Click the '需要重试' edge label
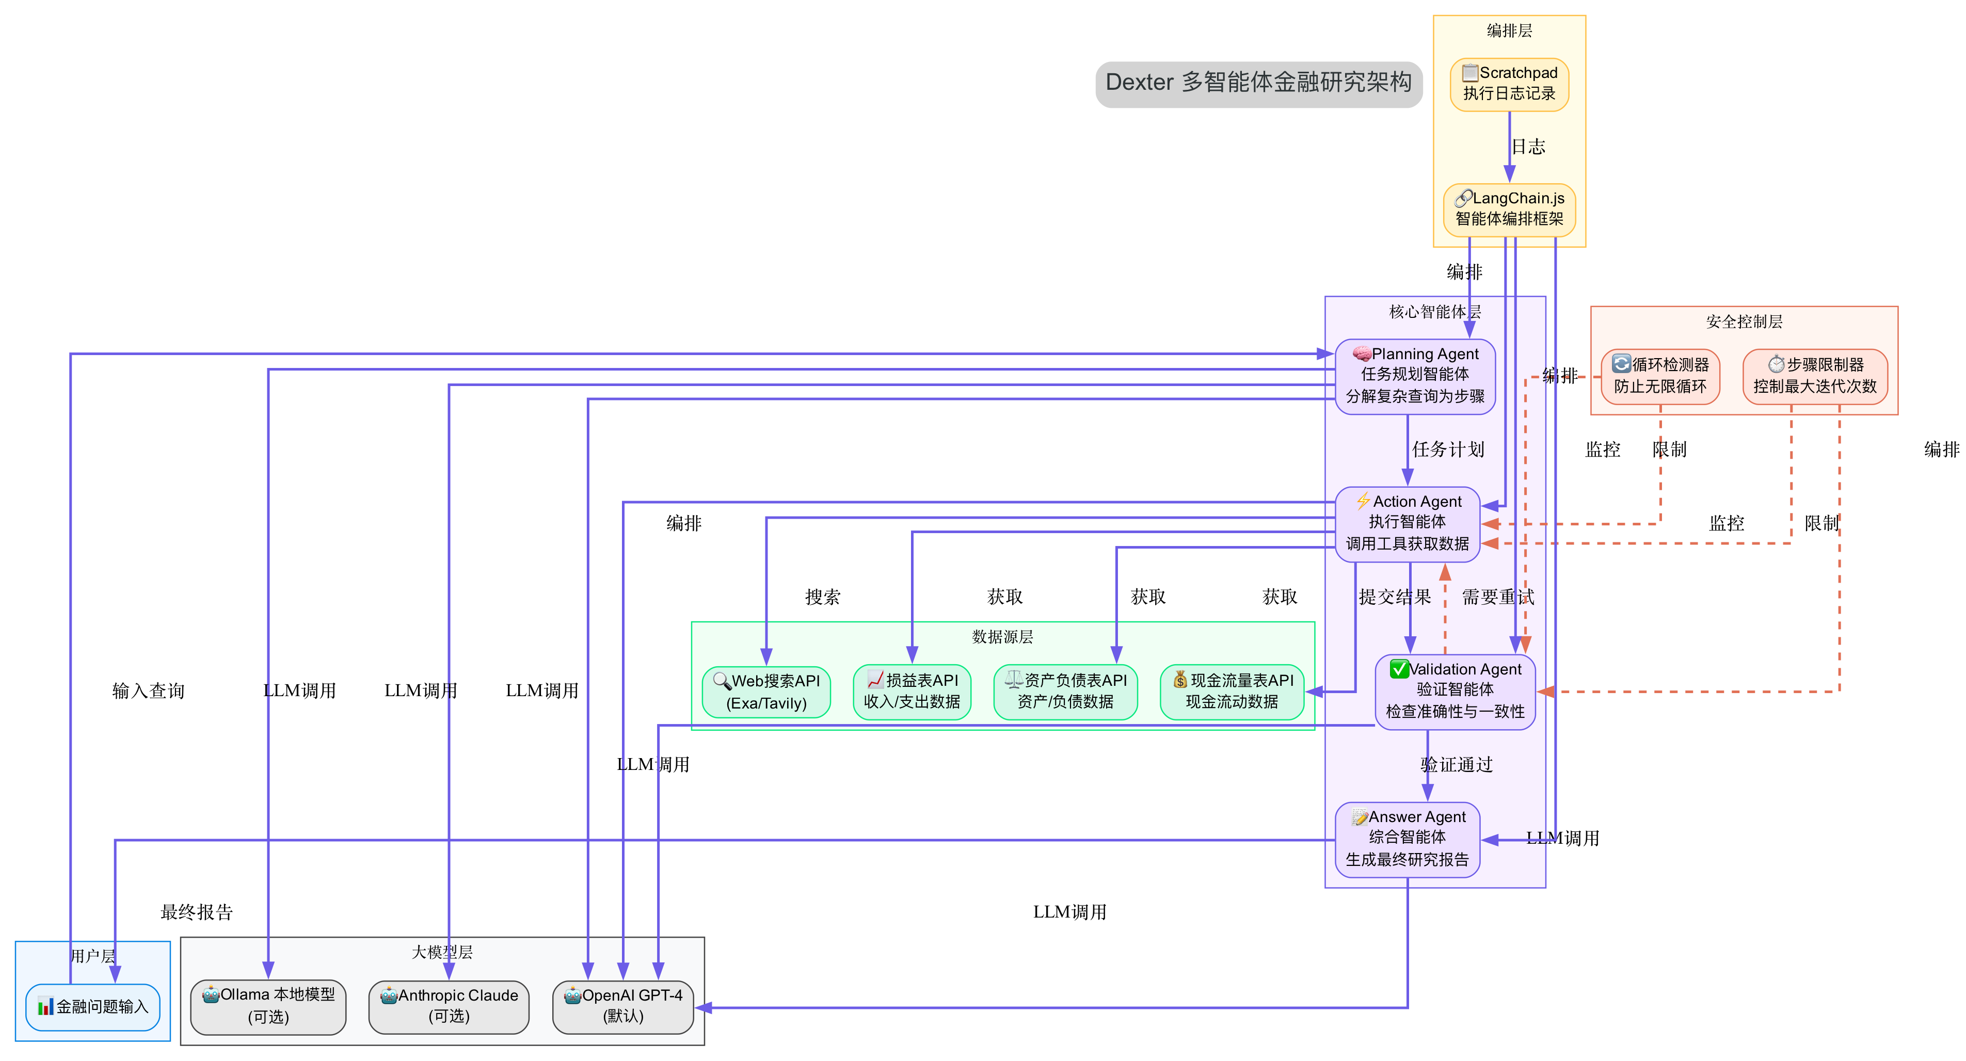1966x1061 pixels. coord(1497,597)
